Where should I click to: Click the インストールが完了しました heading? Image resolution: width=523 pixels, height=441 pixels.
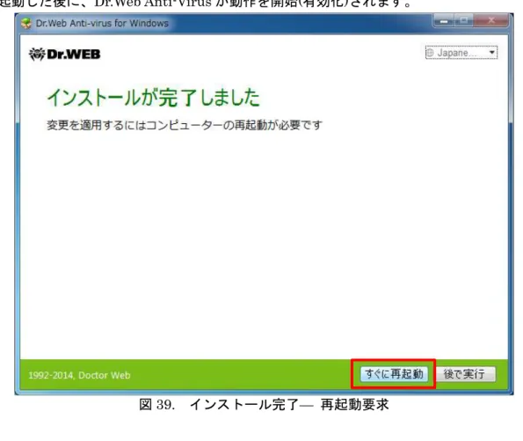[154, 98]
